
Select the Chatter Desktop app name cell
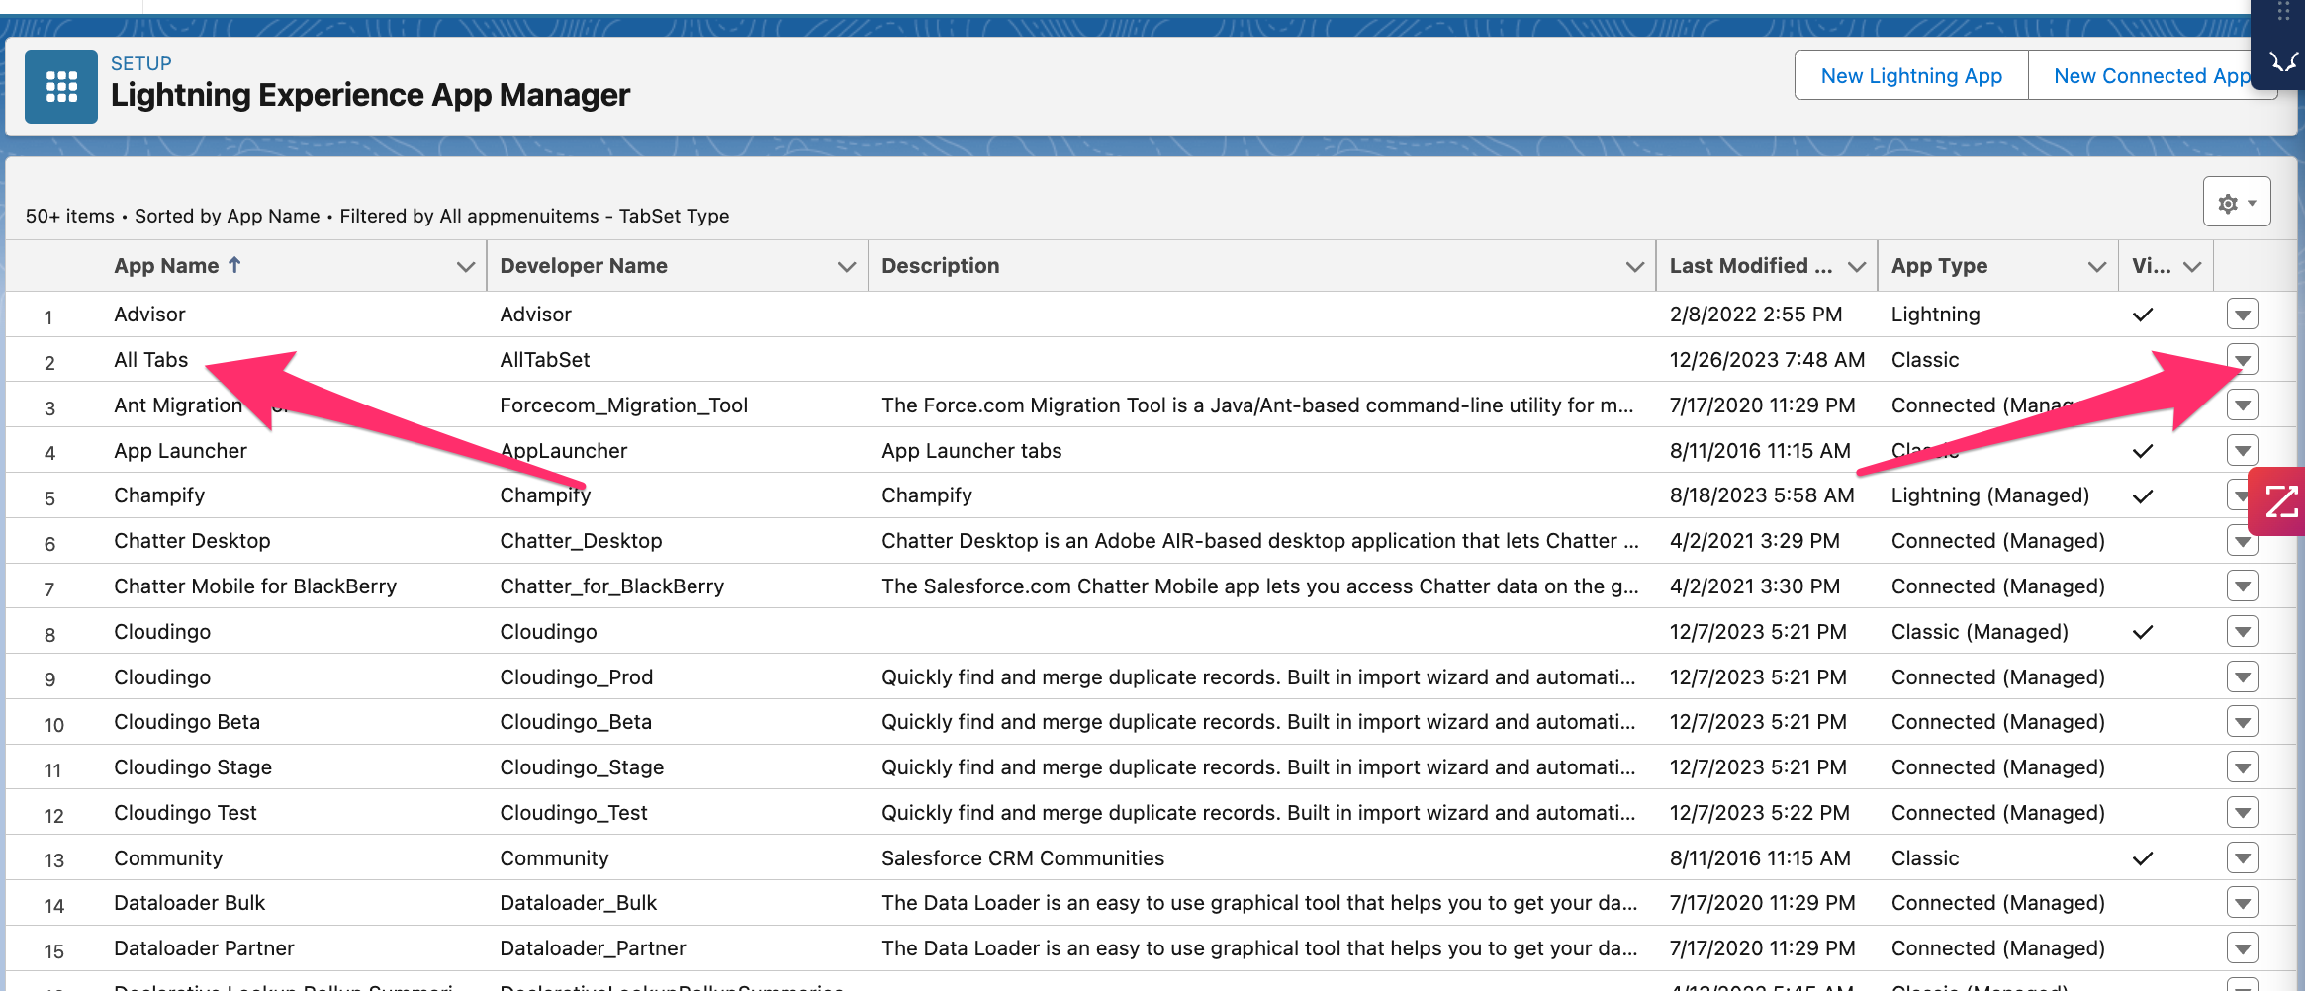(x=192, y=541)
